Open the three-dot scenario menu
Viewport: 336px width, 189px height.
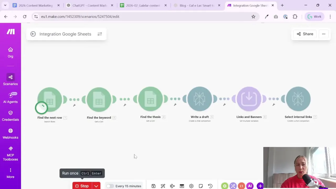coord(324,34)
